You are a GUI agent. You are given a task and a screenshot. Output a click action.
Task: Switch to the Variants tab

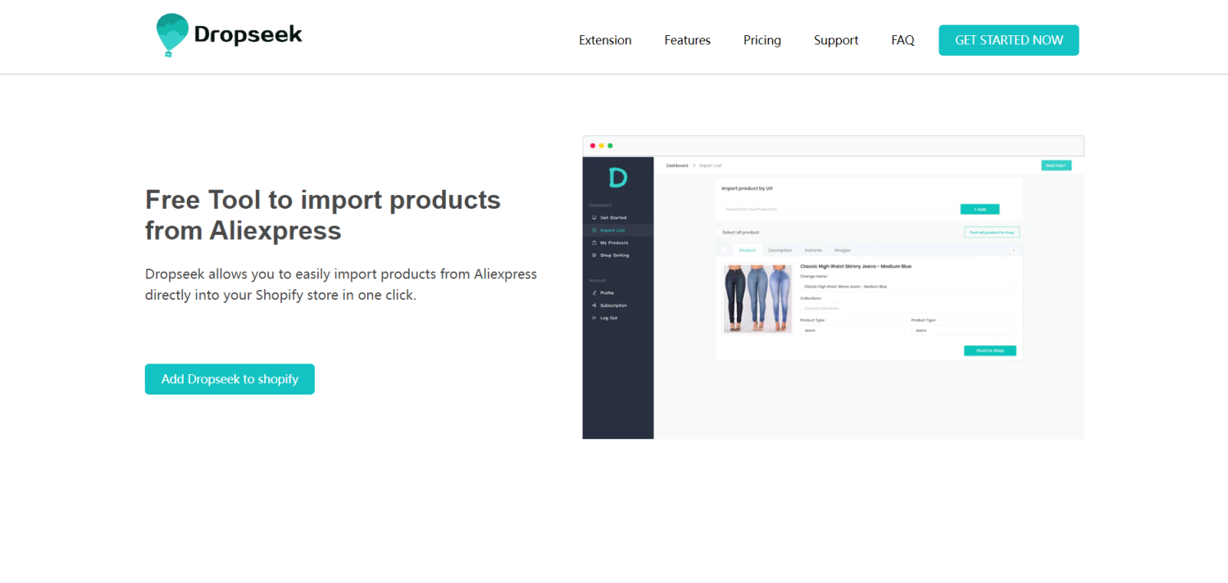[814, 250]
